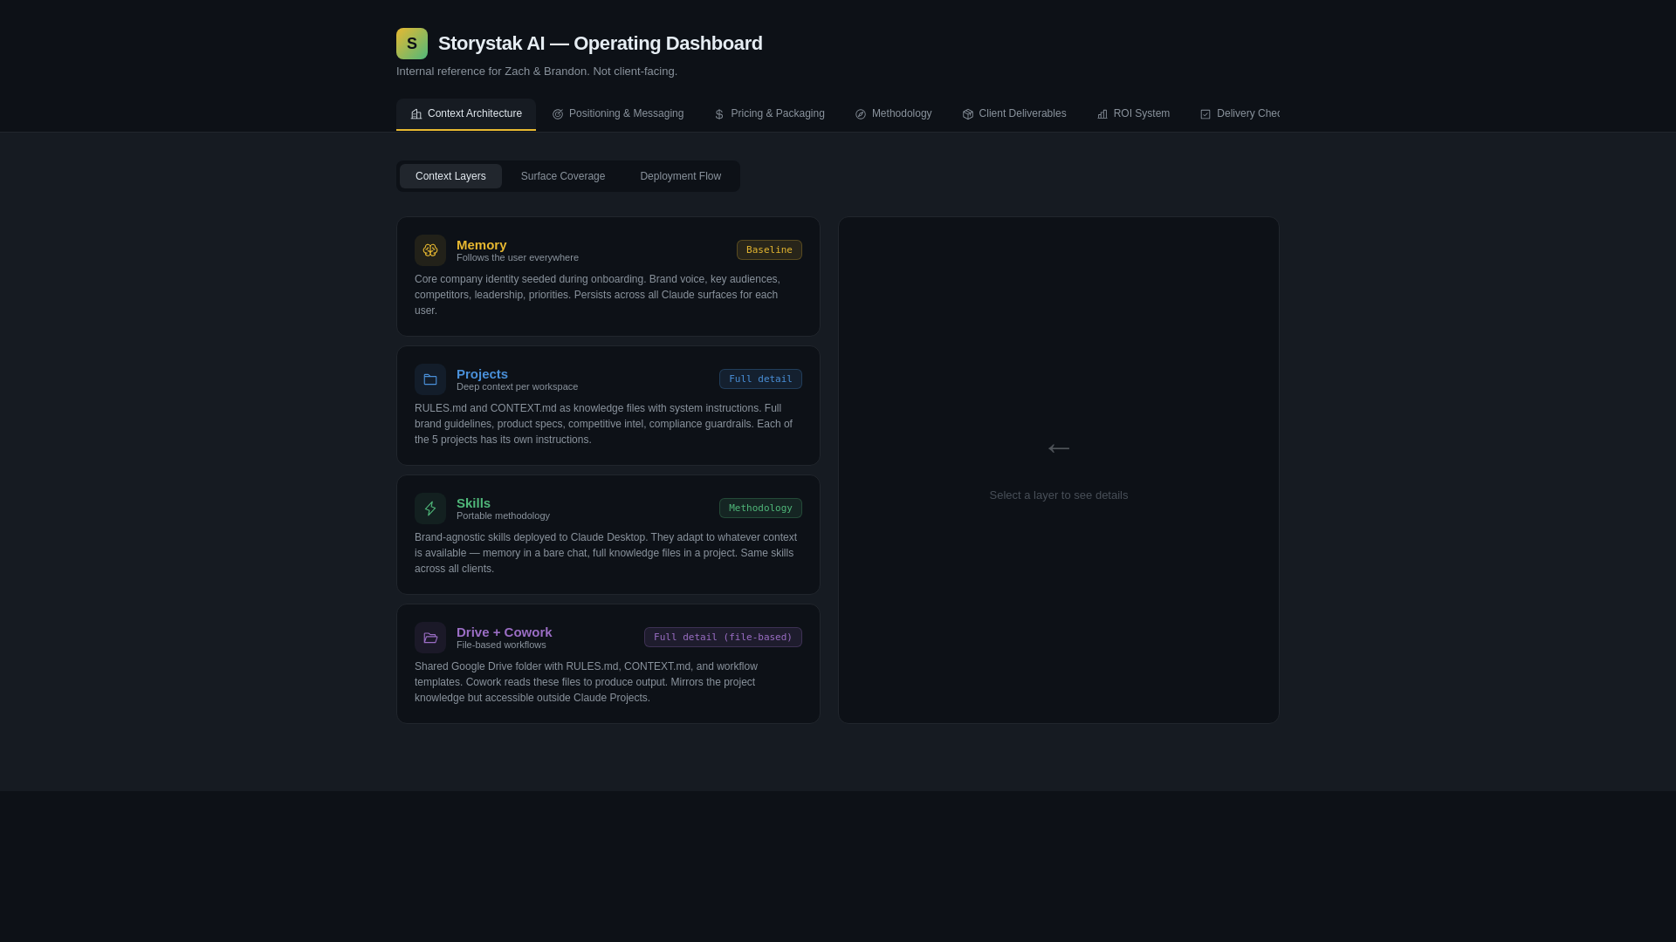Click the Storystak AI Operating Dashboard title
1676x942 pixels.
[x=601, y=44]
